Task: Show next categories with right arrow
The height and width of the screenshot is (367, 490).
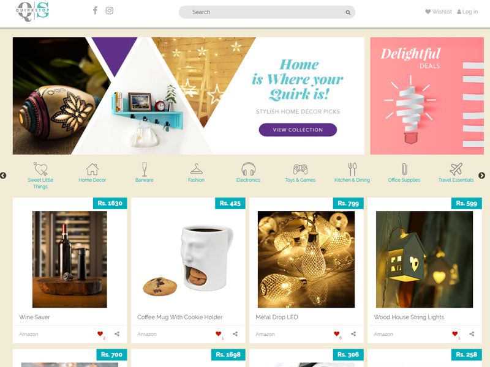Action: tap(482, 176)
